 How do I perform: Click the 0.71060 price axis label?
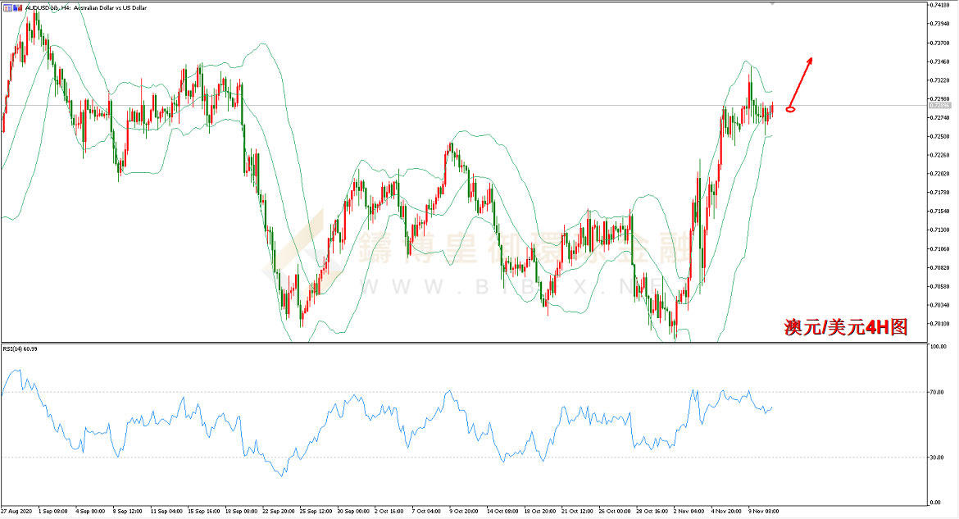pyautogui.click(x=940, y=249)
